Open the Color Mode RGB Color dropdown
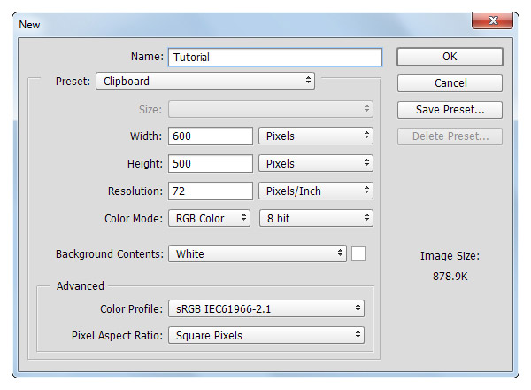531x390 pixels. [210, 218]
